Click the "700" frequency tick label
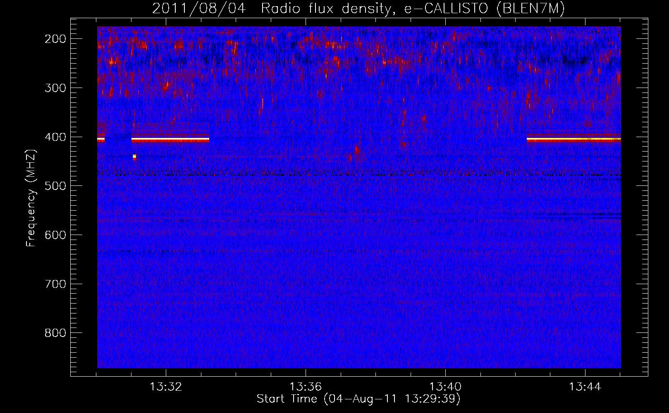 55,284
